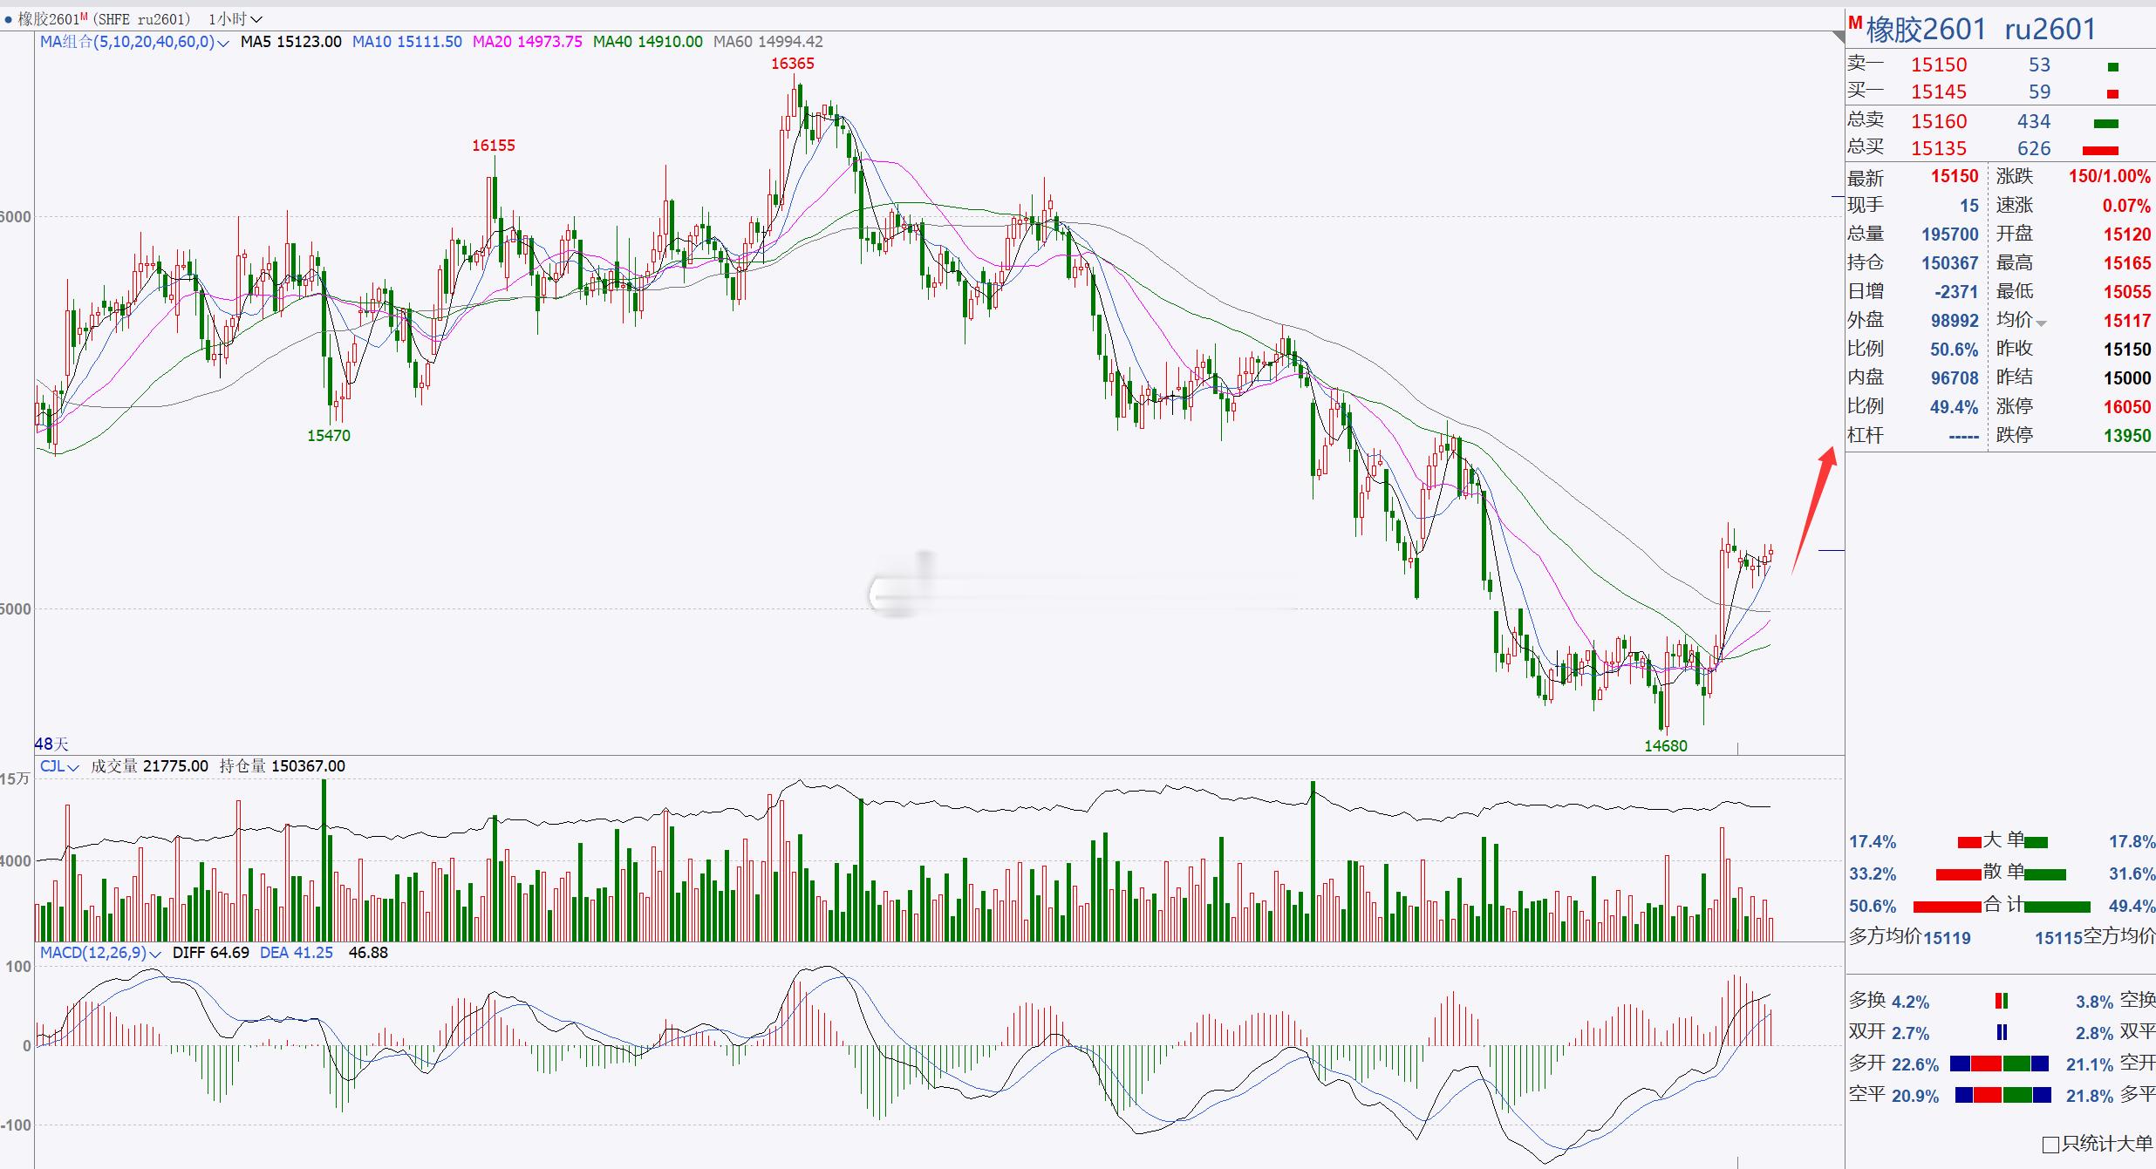Click the green bar icon next to 卖一
Screen dimensions: 2156x1169
tap(2112, 66)
